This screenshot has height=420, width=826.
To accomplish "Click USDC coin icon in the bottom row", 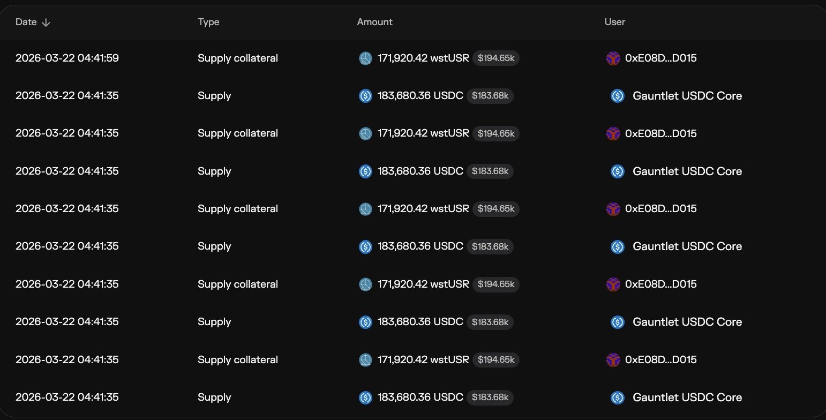I will pos(365,397).
